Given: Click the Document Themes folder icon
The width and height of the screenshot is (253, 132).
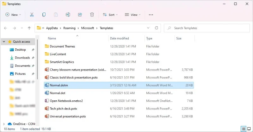Looking at the screenshot, I should (47, 46).
